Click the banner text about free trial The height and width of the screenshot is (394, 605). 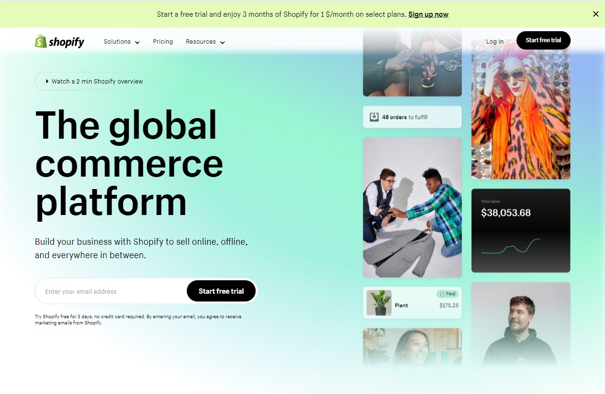coord(282,14)
